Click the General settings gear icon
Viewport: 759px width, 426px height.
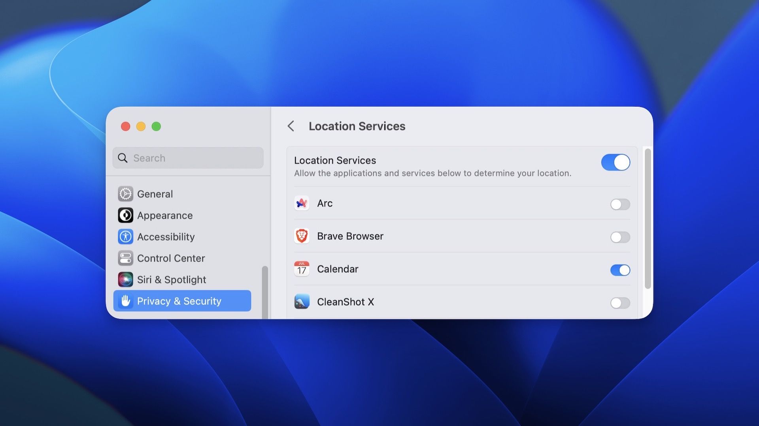click(x=125, y=194)
